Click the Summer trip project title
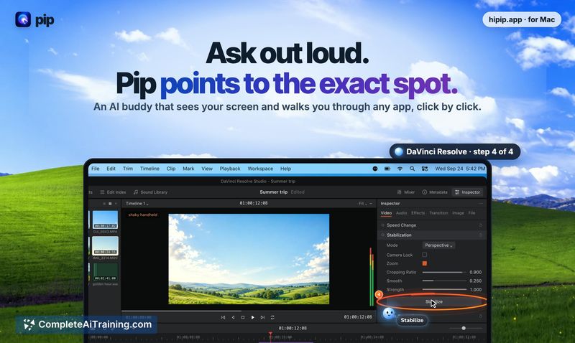 point(274,192)
